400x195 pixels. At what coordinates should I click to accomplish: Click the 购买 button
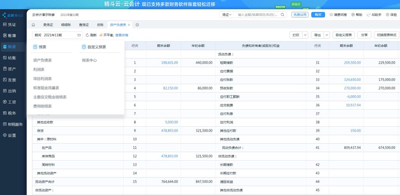point(318,14)
